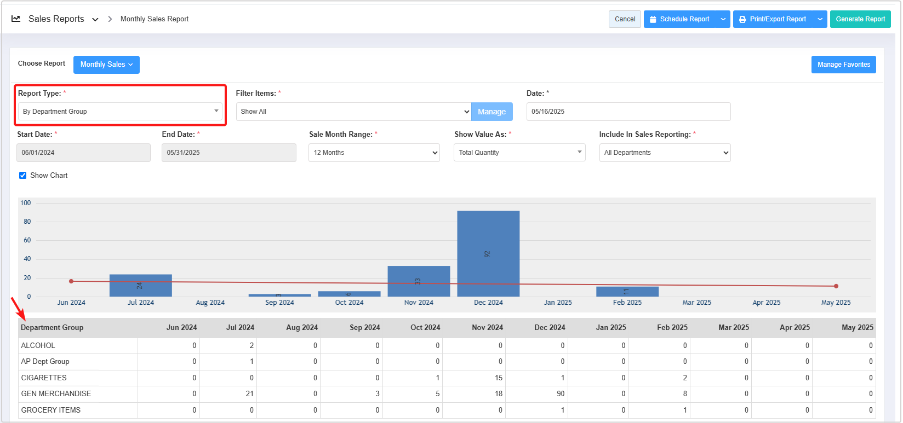903x423 pixels.
Task: Open Include In Sales Reporting dropdown
Action: point(664,153)
